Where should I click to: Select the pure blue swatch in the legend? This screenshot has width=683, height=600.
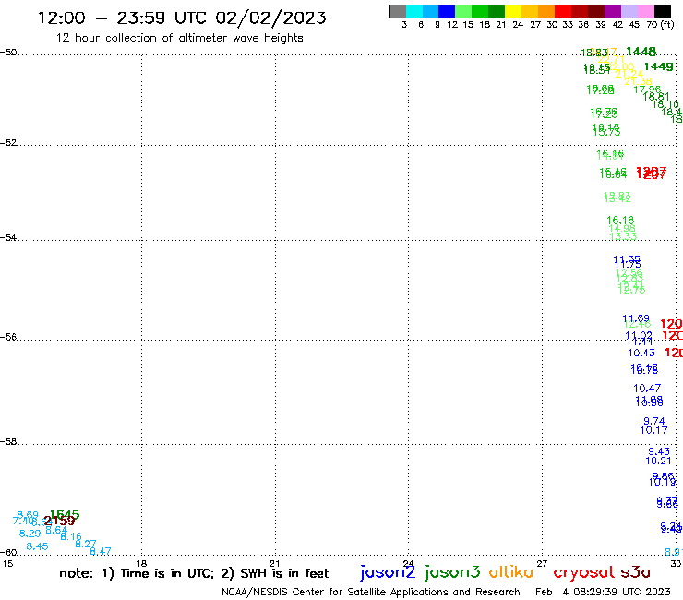(447, 11)
